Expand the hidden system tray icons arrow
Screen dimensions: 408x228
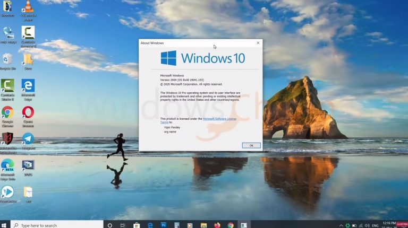[x=341, y=225]
